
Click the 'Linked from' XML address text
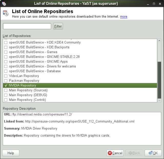point(80,121)
